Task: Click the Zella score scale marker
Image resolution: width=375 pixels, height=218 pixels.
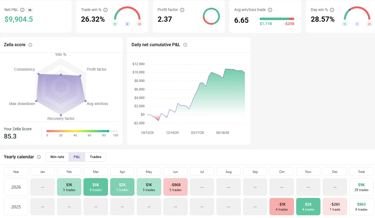Action: pyautogui.click(x=108, y=131)
